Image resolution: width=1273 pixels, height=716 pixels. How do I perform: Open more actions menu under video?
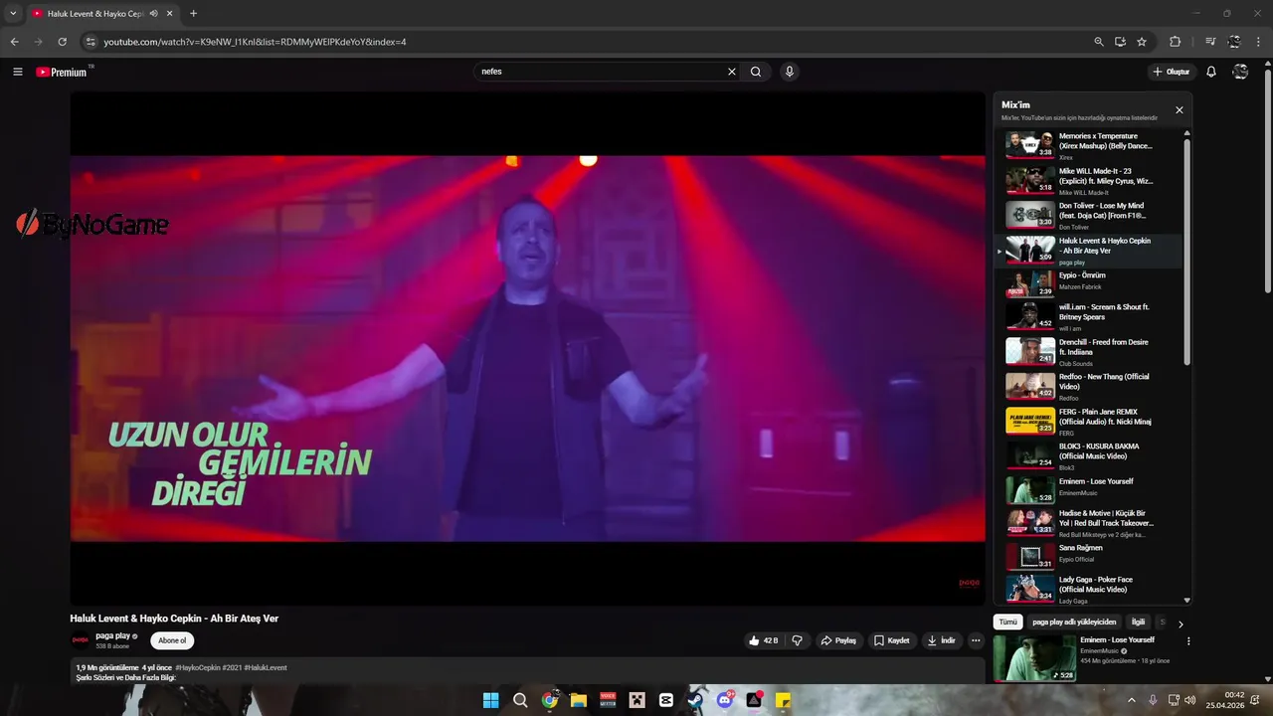coord(976,640)
